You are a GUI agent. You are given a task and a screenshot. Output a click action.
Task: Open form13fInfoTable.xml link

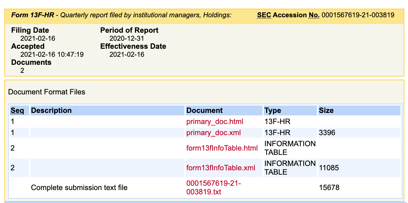coord(221,168)
